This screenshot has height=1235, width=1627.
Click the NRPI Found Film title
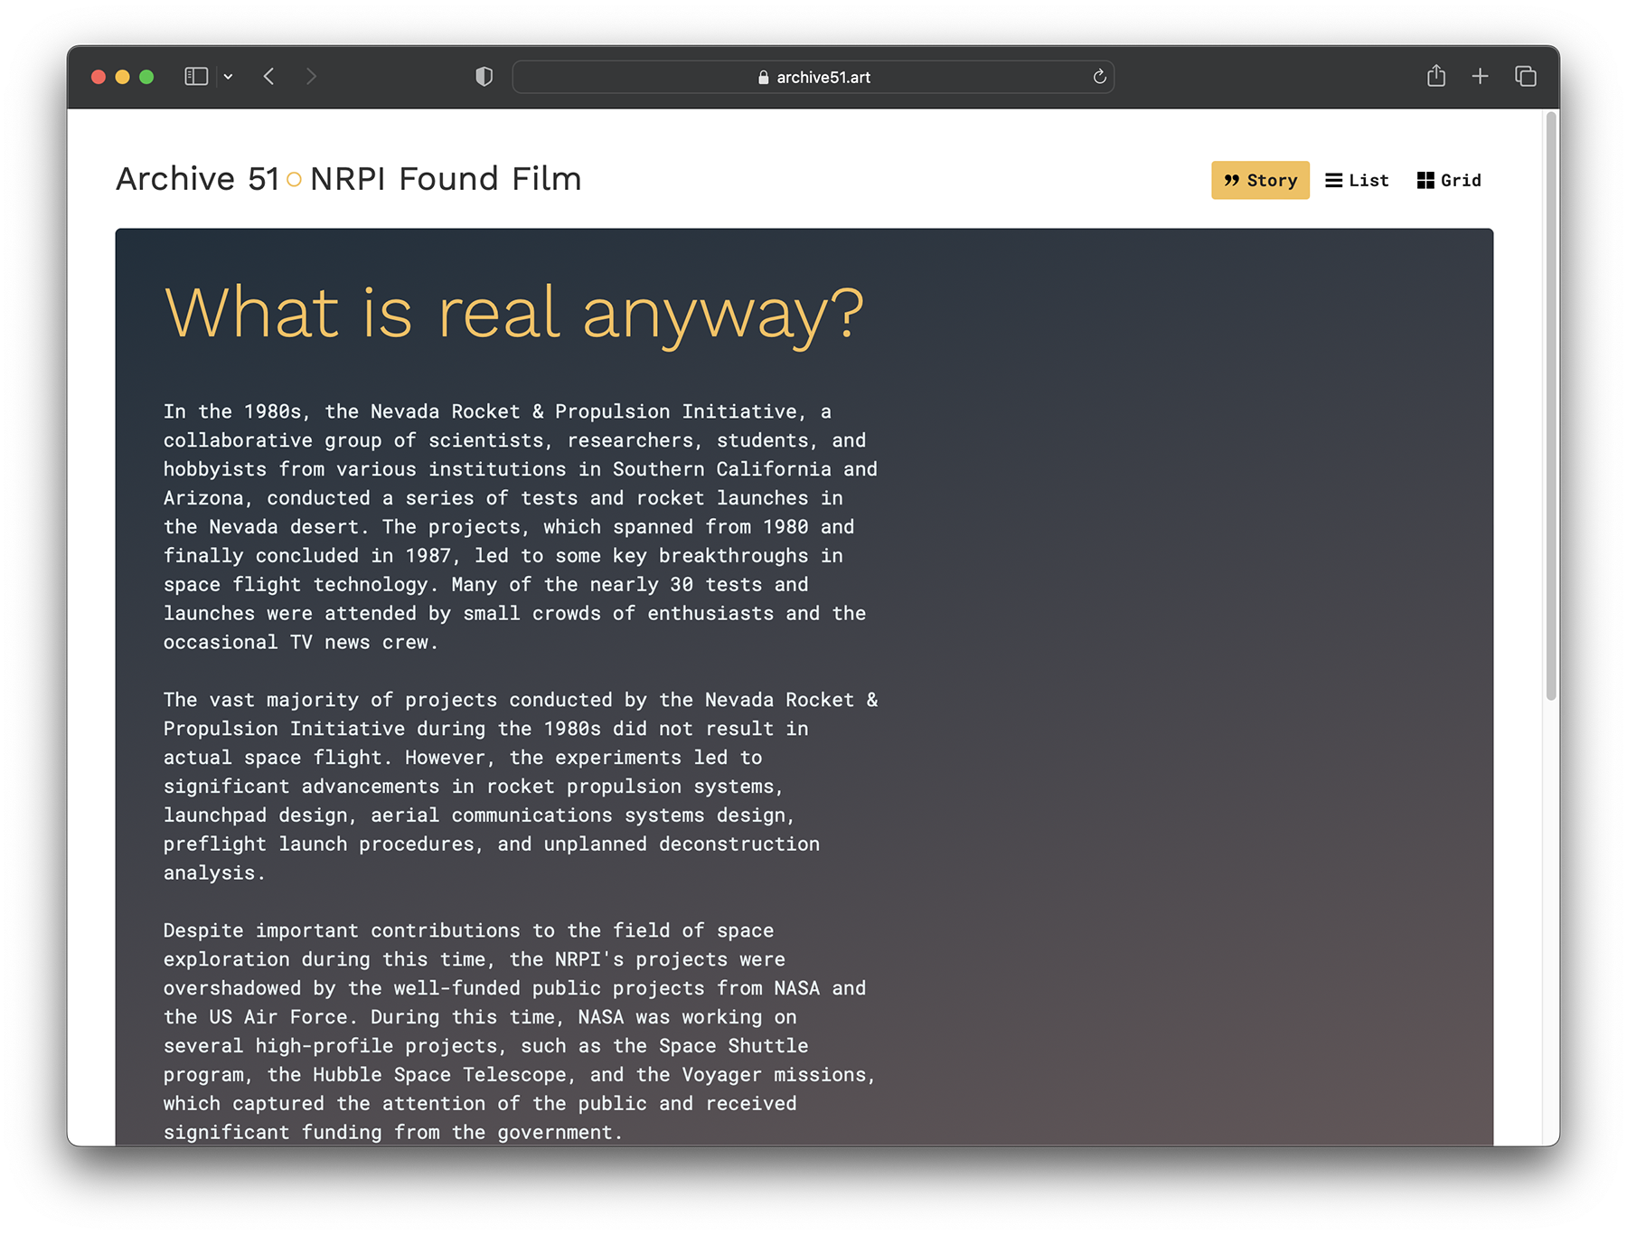pos(446,179)
